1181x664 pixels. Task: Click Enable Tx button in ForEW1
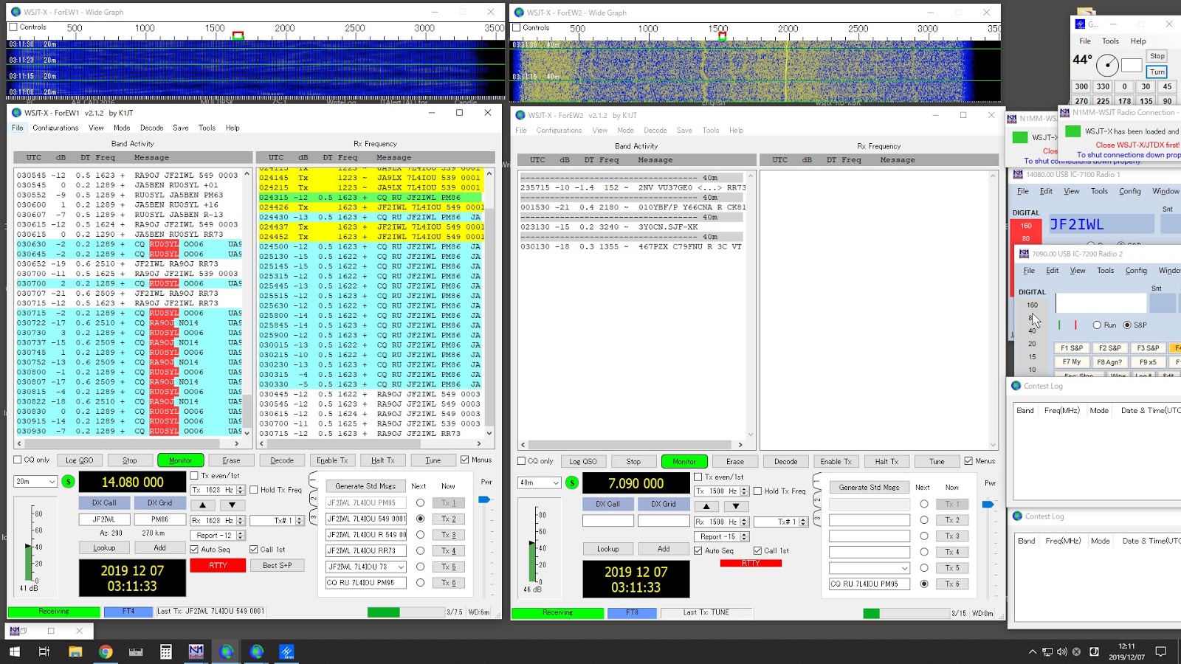pyautogui.click(x=332, y=460)
